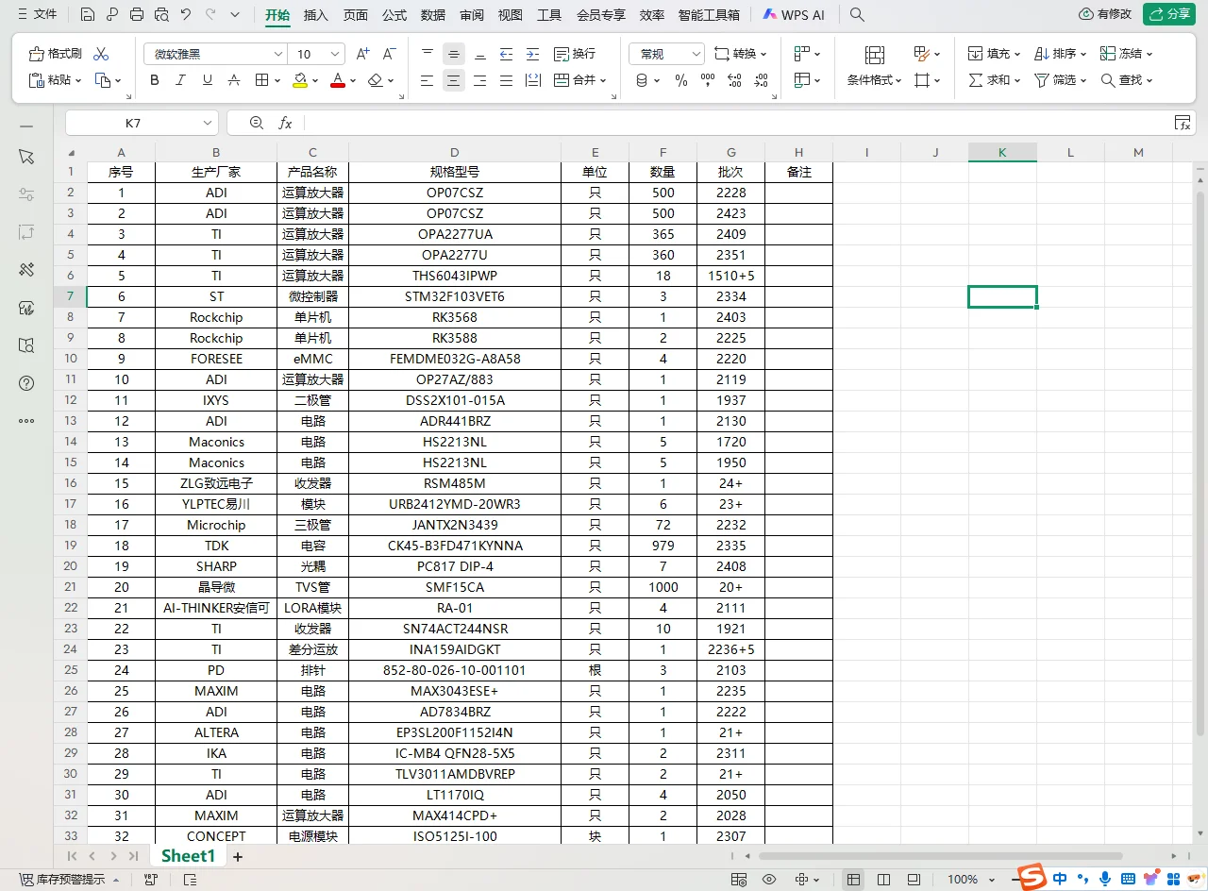Open Print Preview from quick access toolbar
Screen dimensions: 1208x891
point(161,15)
